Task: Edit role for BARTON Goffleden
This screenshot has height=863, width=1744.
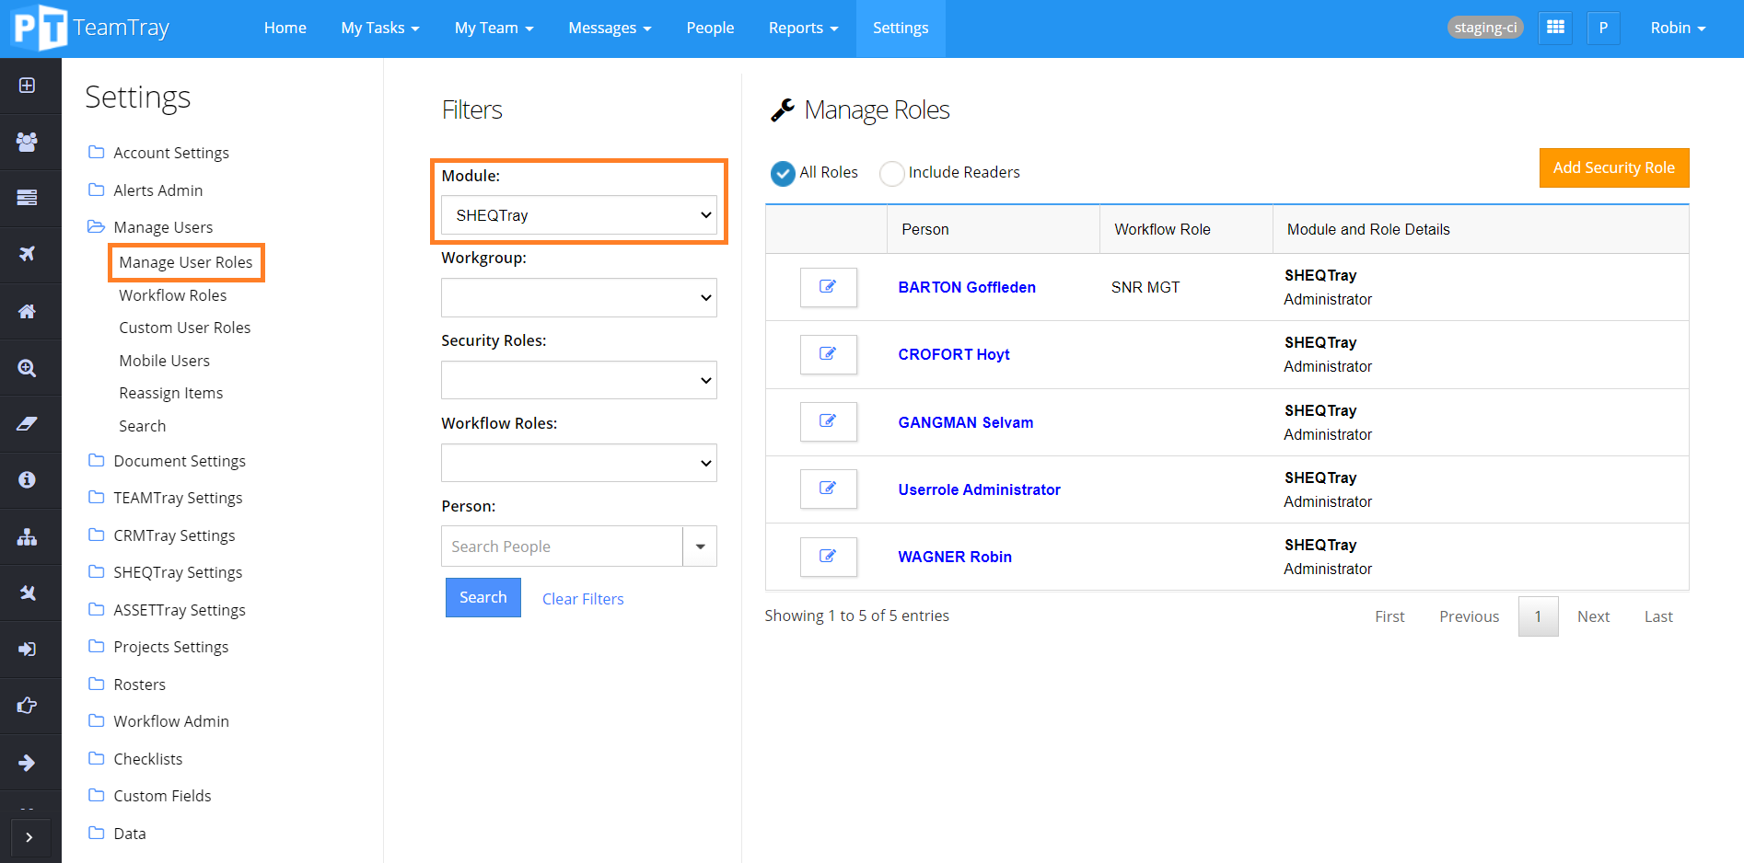Action: [829, 287]
